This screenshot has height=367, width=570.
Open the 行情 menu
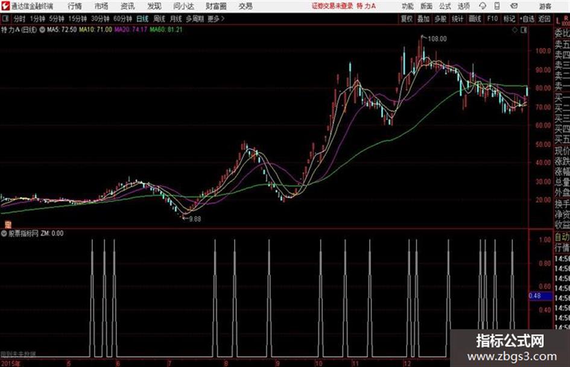(75, 6)
